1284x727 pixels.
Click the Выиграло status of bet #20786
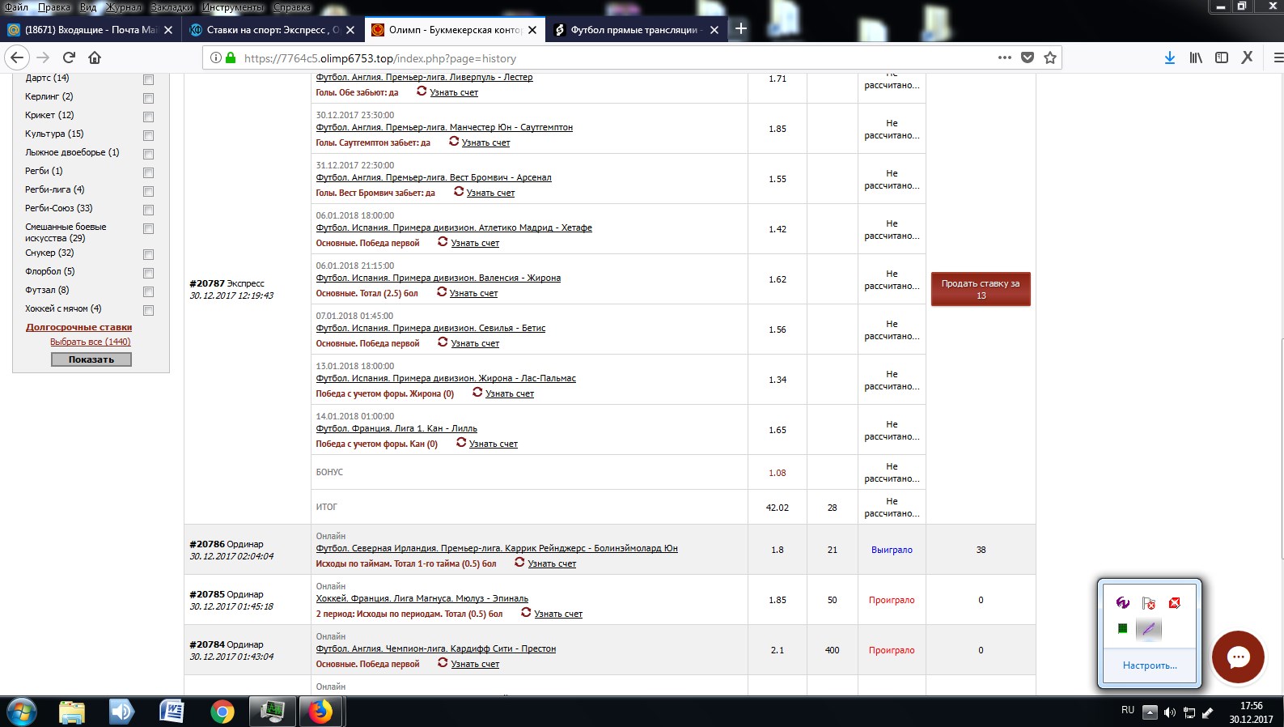coord(892,550)
